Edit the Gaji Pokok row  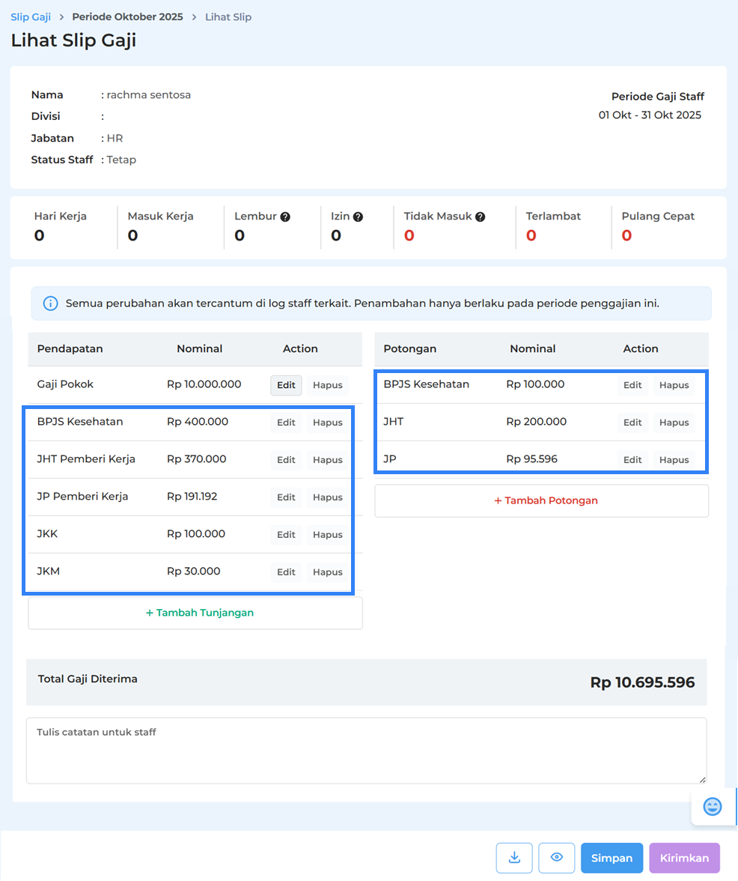(286, 385)
